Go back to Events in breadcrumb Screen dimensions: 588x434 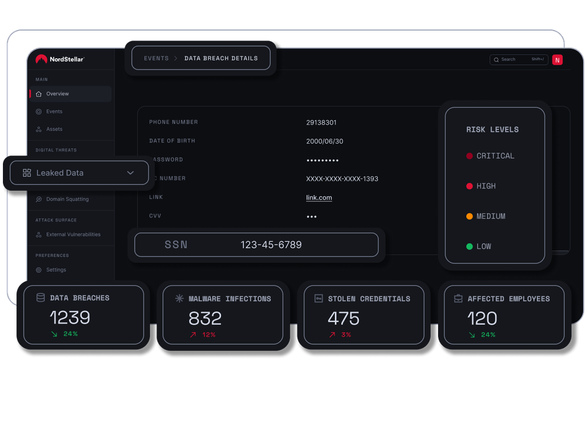click(156, 58)
